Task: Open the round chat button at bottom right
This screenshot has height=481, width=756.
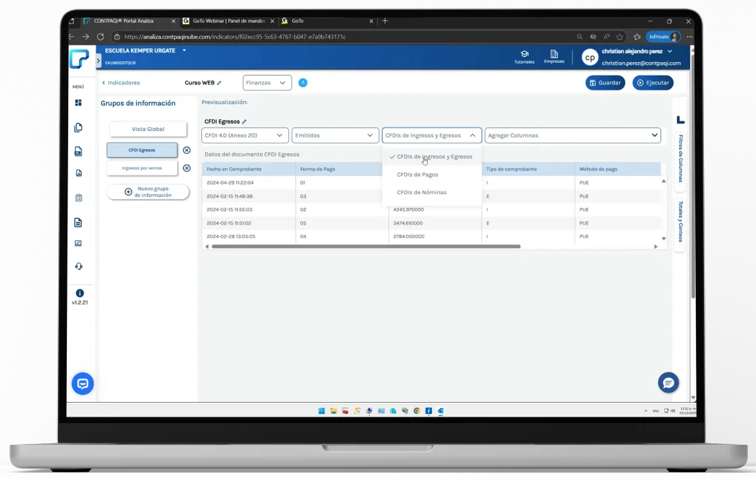Action: pos(668,383)
